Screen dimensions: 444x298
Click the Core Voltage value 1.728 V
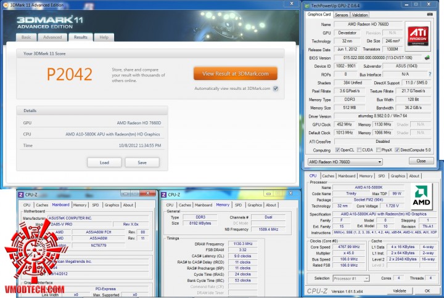[x=392, y=206]
